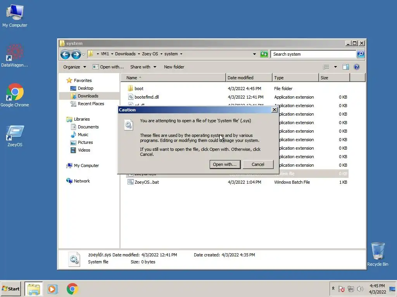
Task: Expand the system breadcrumb arrow
Action: [181, 54]
